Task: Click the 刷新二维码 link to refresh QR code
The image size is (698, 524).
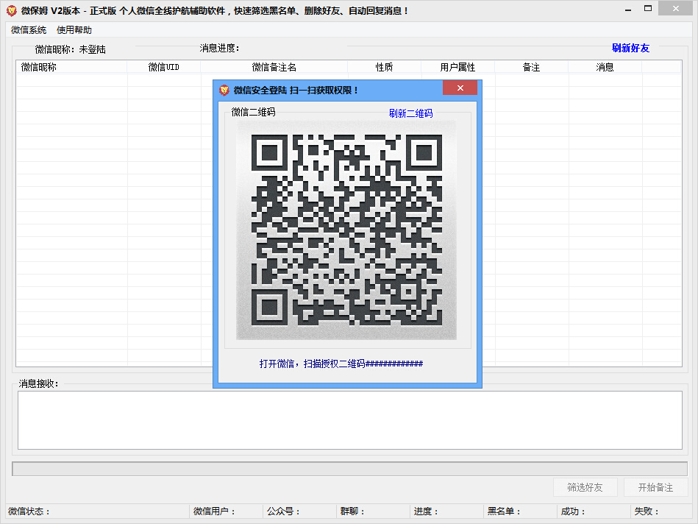Action: click(410, 113)
